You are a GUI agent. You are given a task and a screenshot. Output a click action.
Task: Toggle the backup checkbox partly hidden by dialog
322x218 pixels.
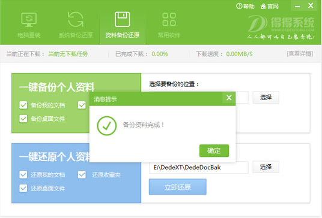click(82, 105)
